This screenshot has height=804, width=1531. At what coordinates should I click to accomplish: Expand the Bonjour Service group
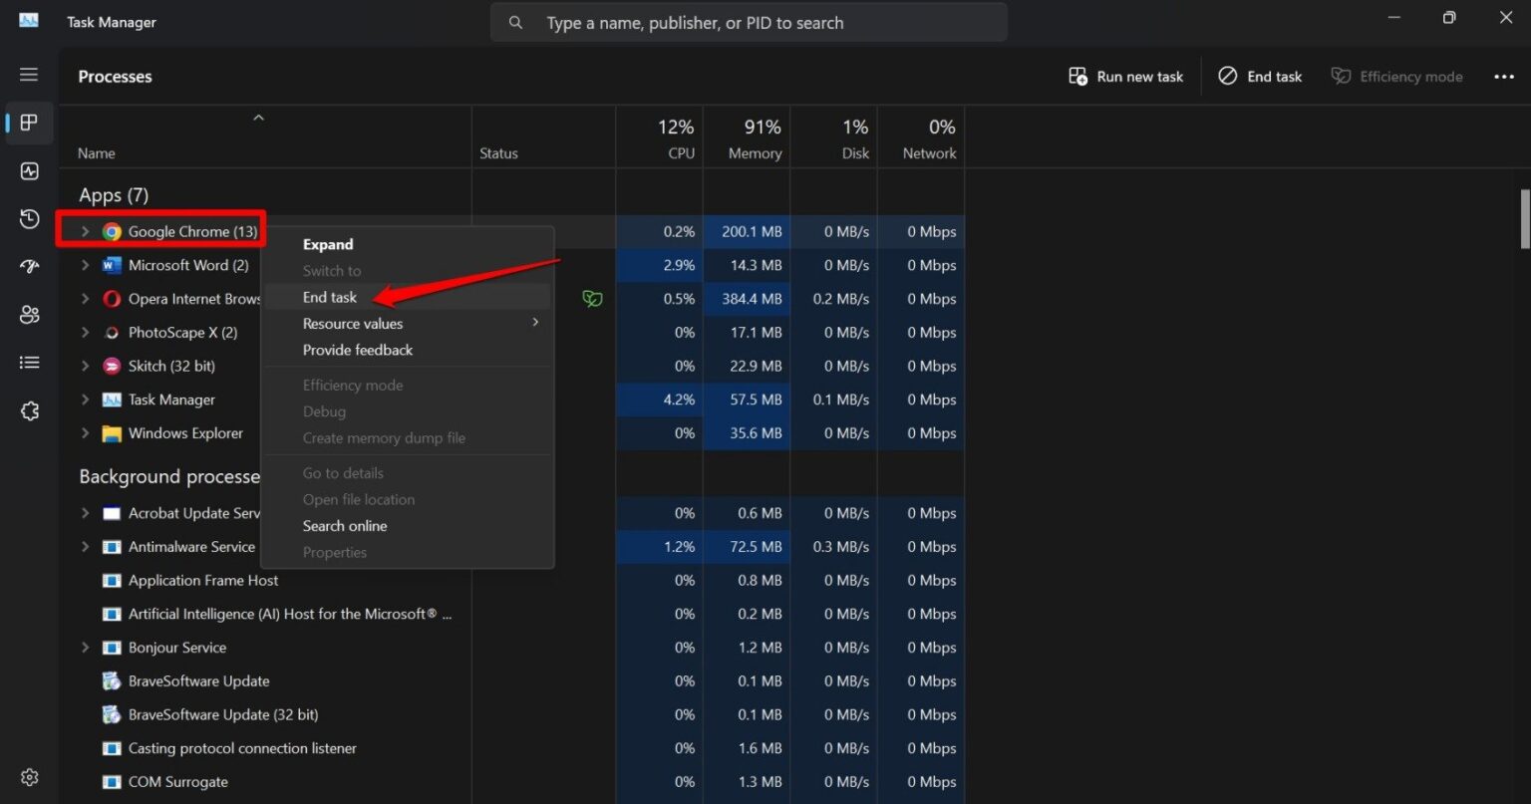click(x=85, y=648)
